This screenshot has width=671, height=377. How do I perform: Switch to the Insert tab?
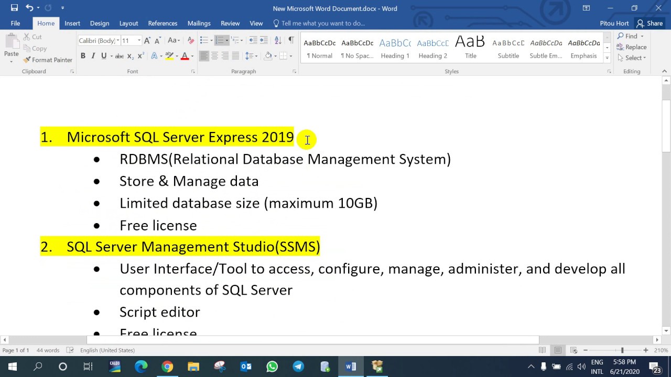(x=72, y=23)
